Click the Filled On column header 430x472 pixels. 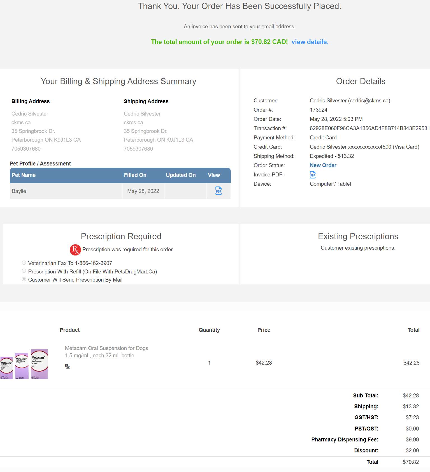pos(135,175)
